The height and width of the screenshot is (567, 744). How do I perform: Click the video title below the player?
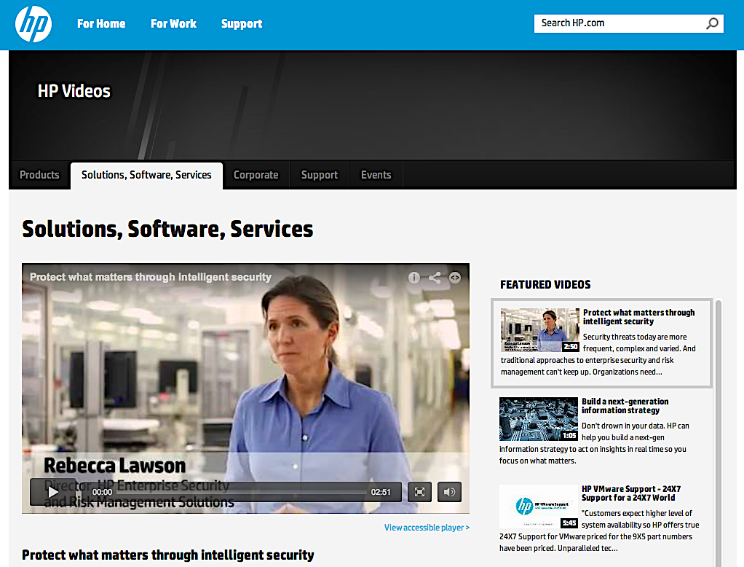[x=168, y=555]
